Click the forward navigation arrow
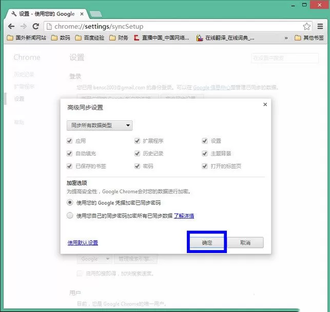 tap(24, 27)
